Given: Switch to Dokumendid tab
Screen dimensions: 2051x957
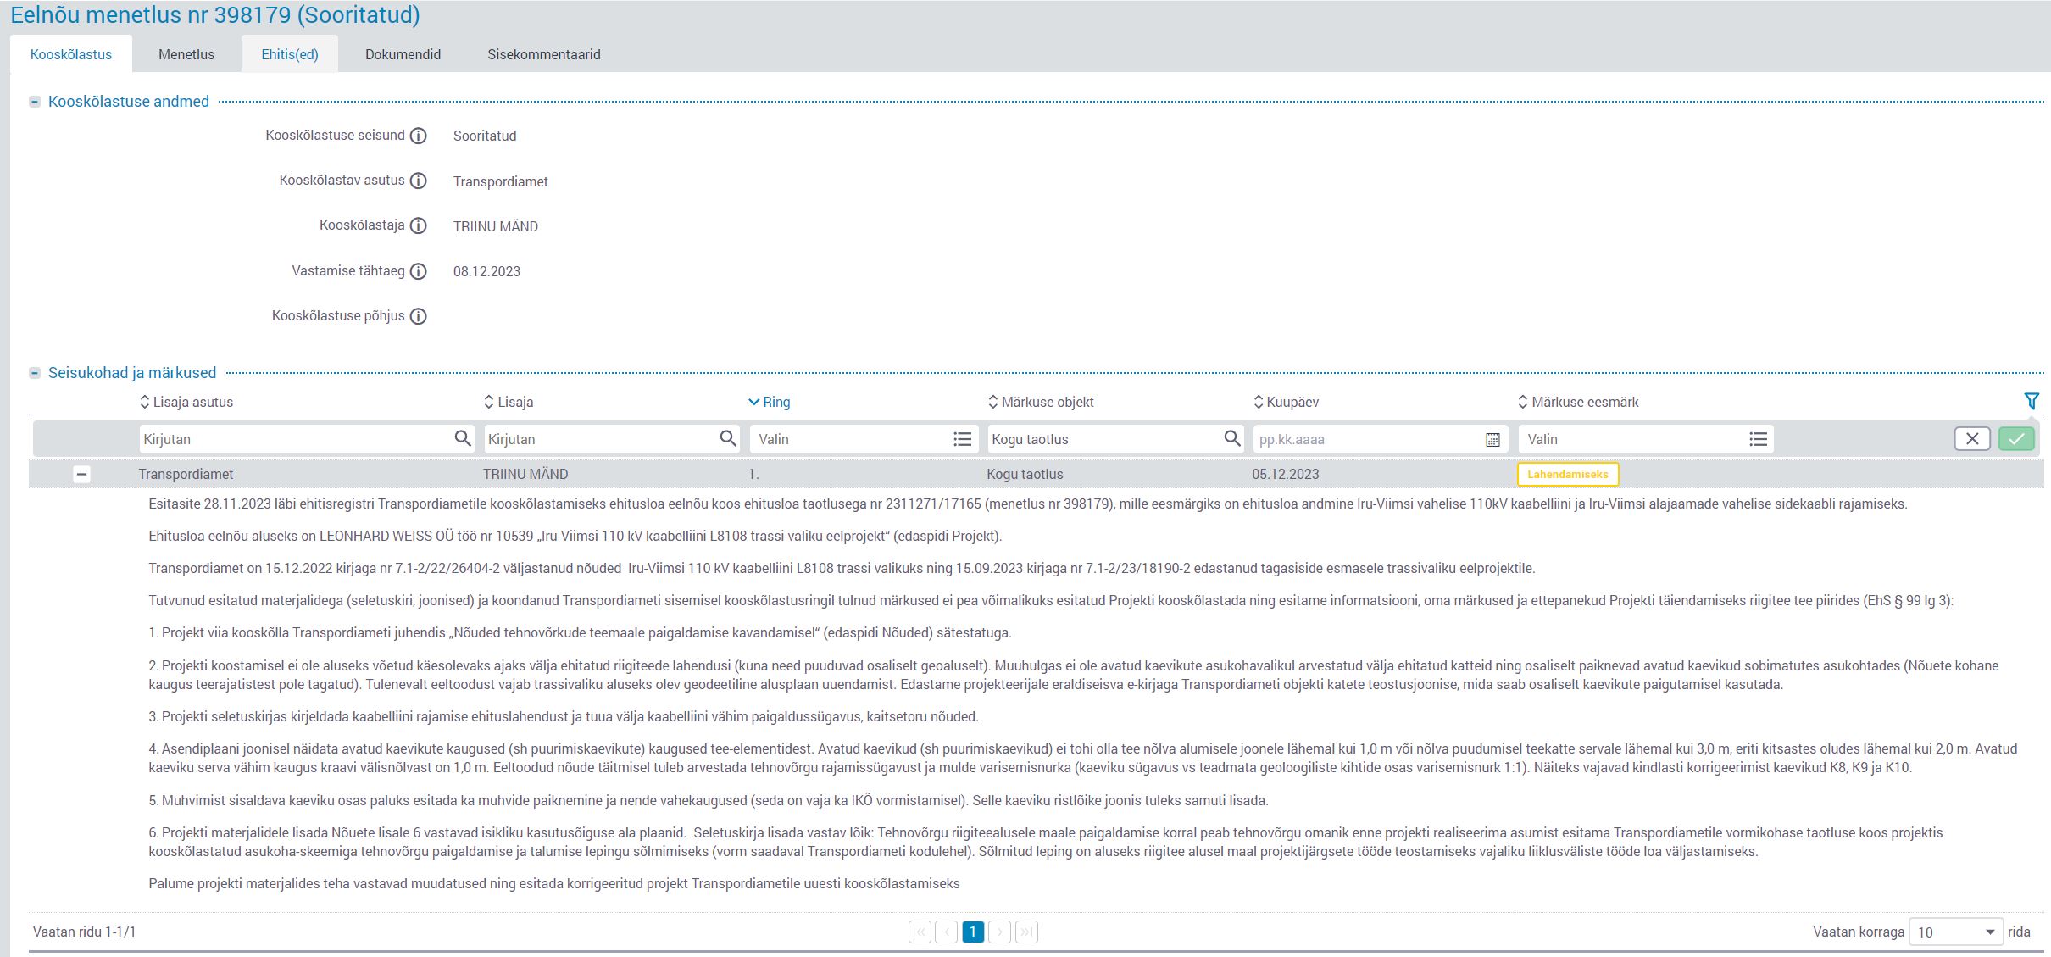Looking at the screenshot, I should (x=403, y=54).
